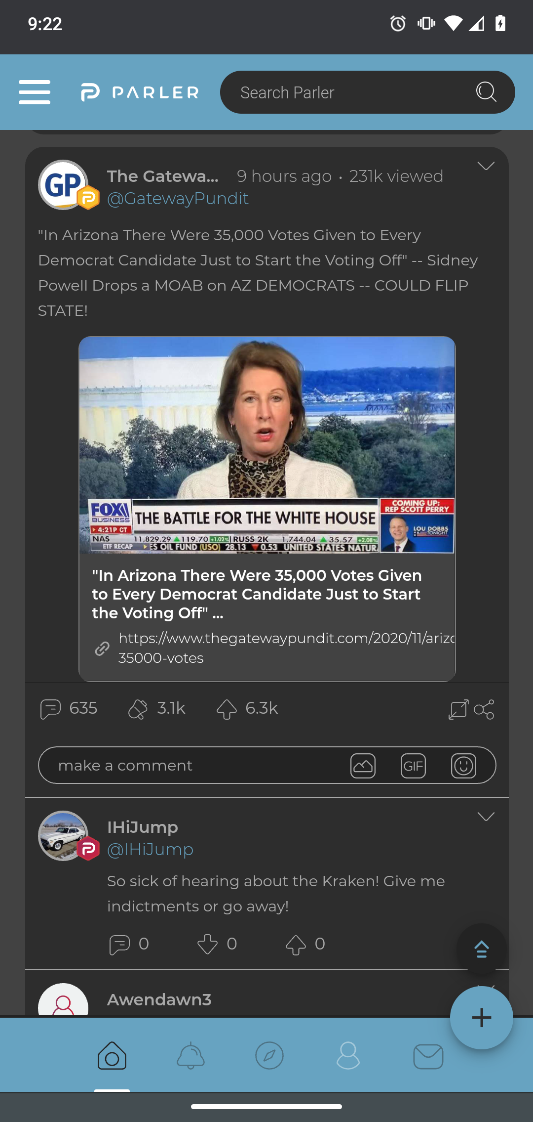
Task: Expand options on the Gateway Pundit post
Action: 487,167
